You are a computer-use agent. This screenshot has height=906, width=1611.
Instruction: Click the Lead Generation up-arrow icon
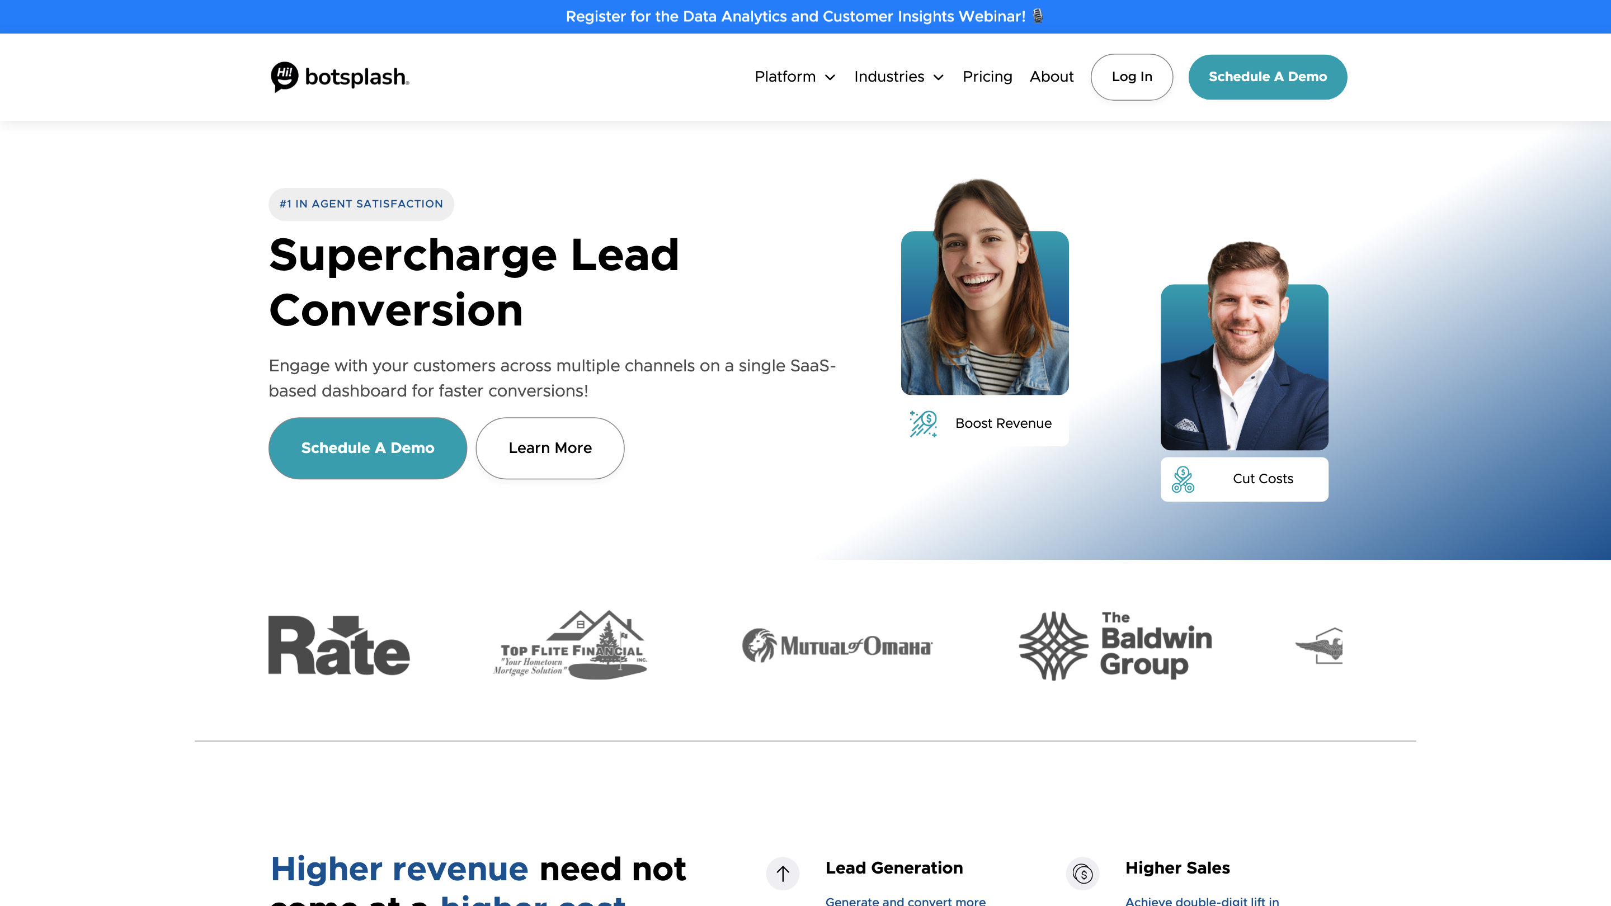[x=783, y=874]
